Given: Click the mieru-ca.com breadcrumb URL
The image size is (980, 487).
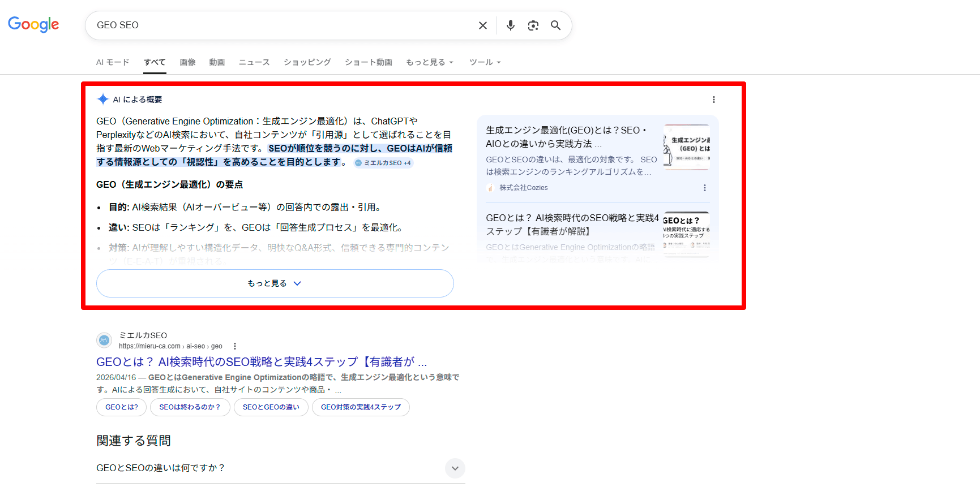Looking at the screenshot, I should (x=170, y=346).
